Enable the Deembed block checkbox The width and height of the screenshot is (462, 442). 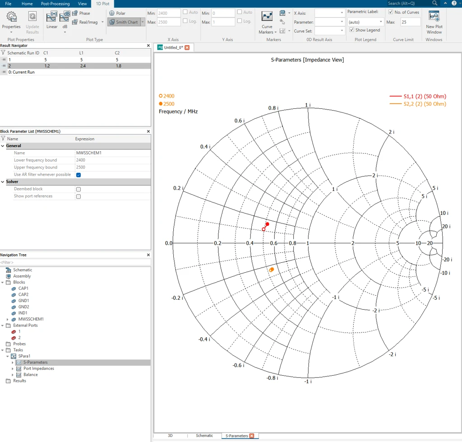pyautogui.click(x=79, y=189)
